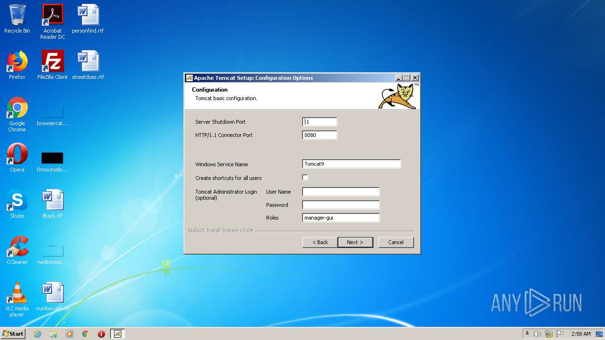Open network status tray icon

click(549, 334)
